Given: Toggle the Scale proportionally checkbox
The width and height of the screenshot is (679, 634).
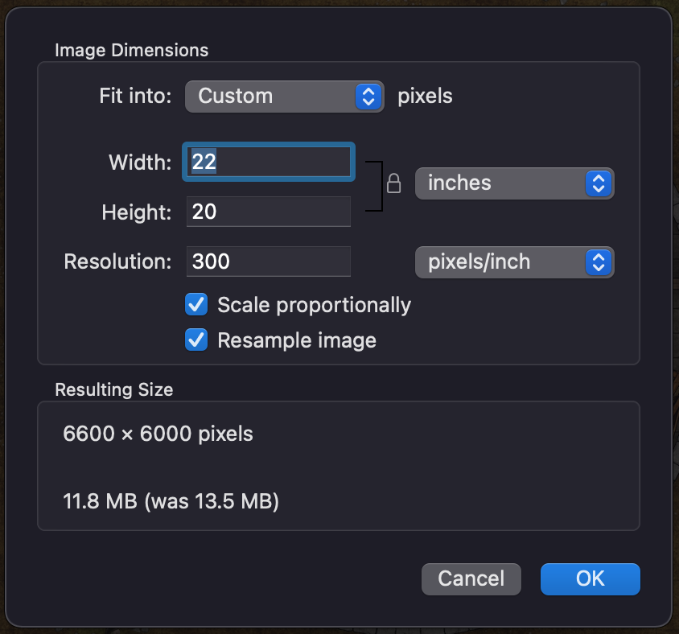Looking at the screenshot, I should [x=196, y=305].
